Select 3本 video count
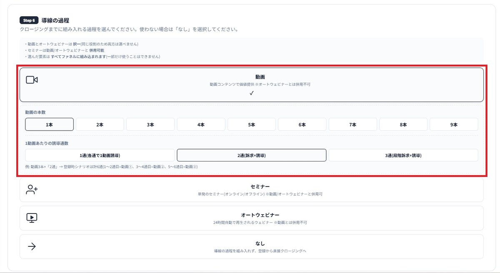 150,124
